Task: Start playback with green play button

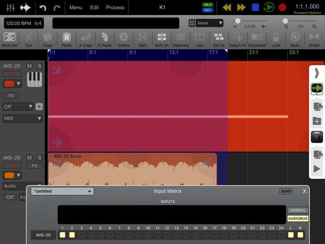Action: [x=269, y=7]
